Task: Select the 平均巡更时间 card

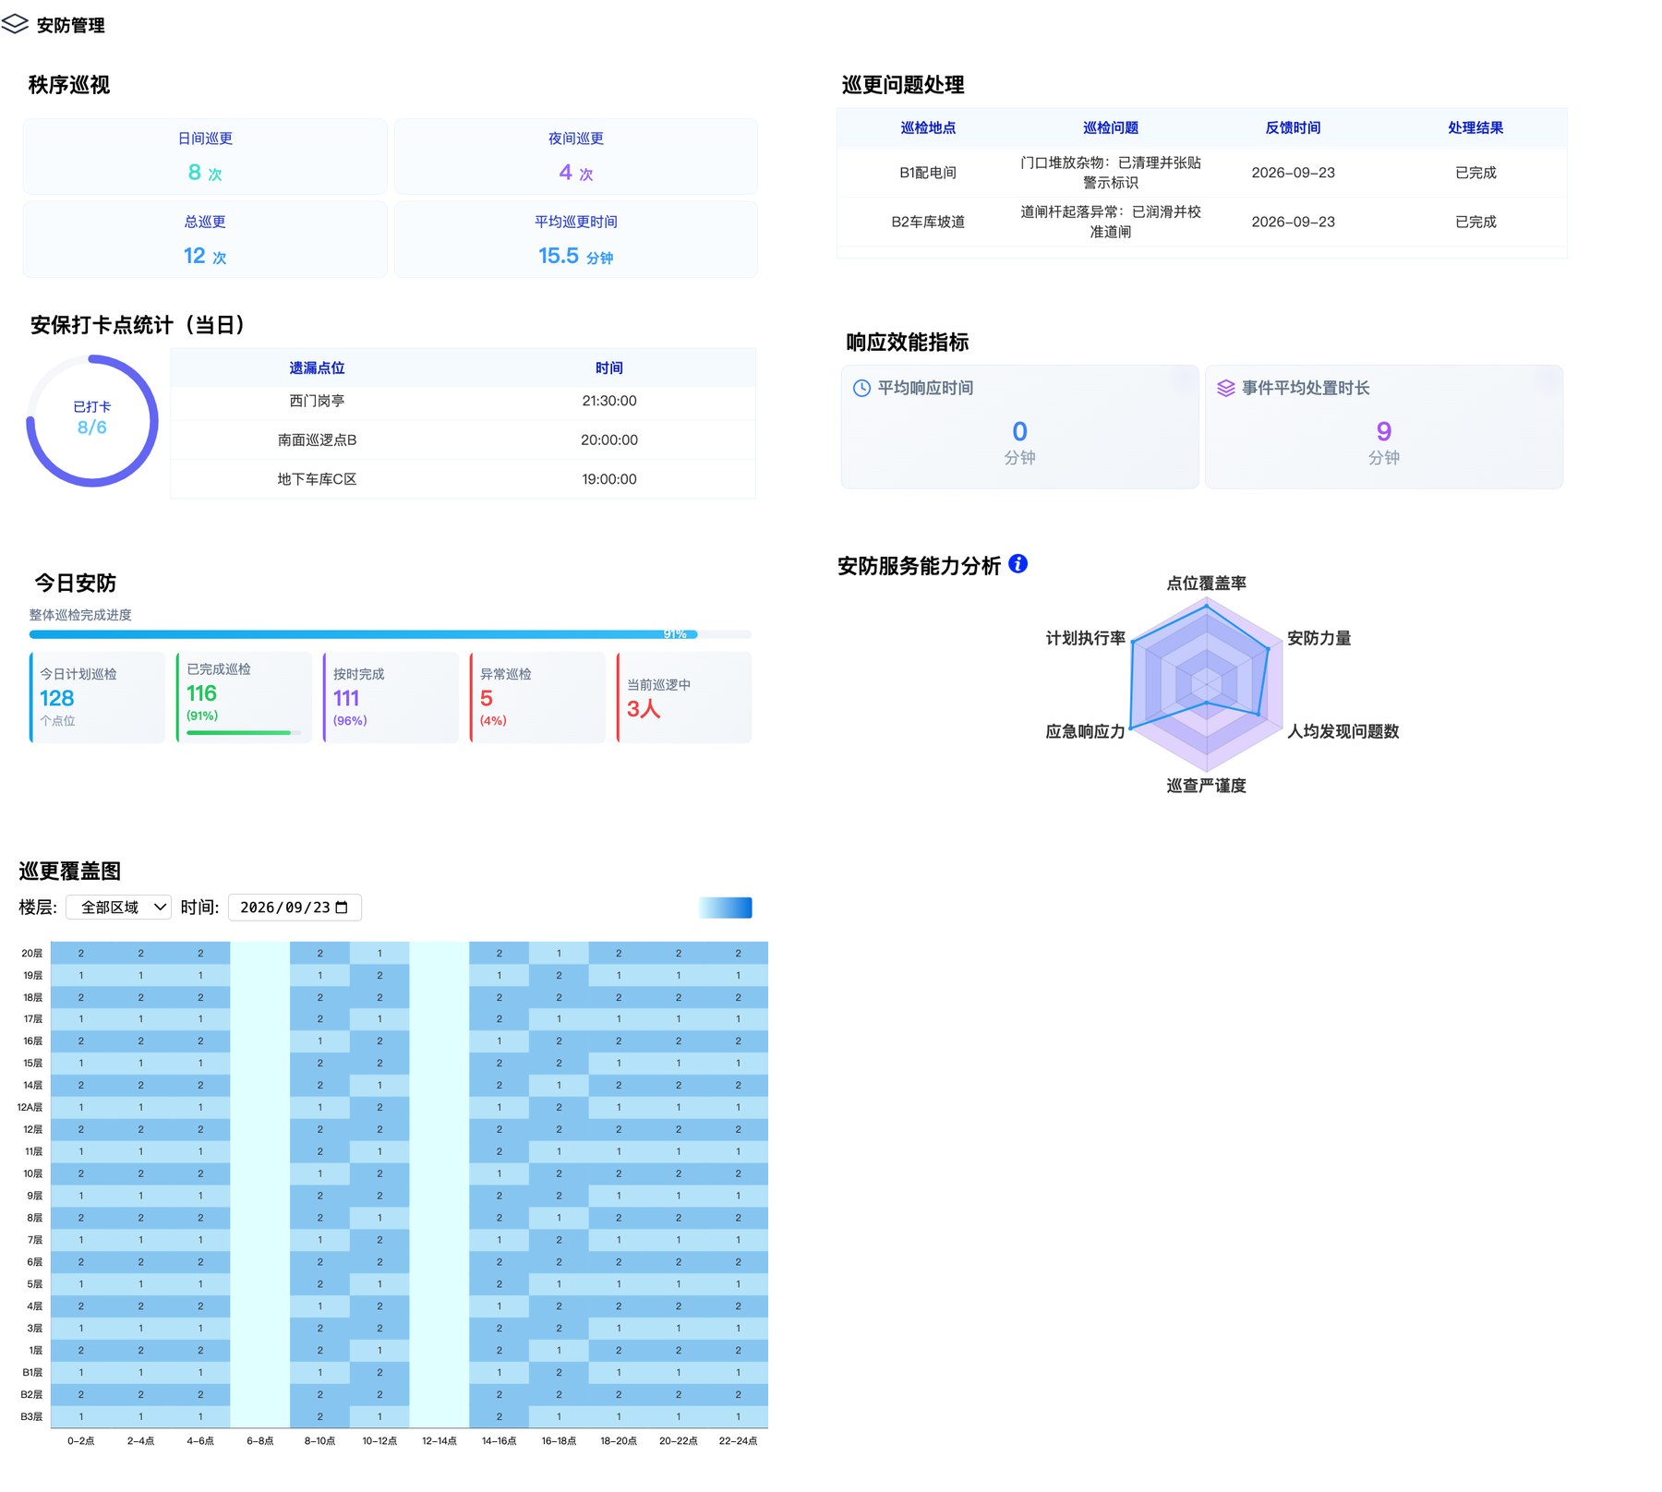Action: click(576, 239)
